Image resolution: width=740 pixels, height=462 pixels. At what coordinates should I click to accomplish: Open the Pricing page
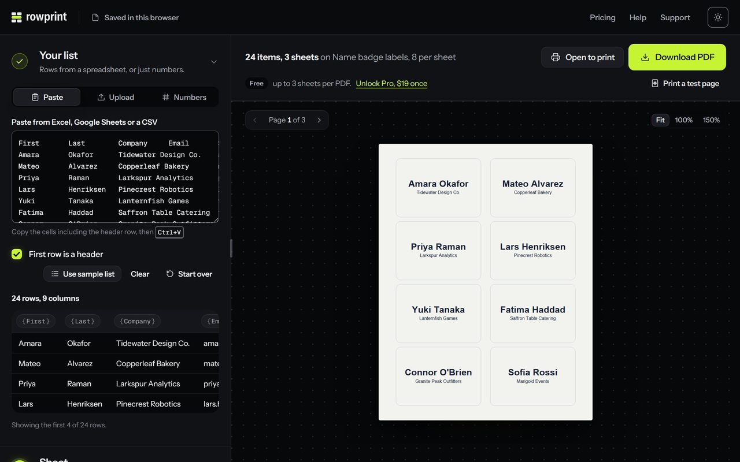pyautogui.click(x=602, y=17)
